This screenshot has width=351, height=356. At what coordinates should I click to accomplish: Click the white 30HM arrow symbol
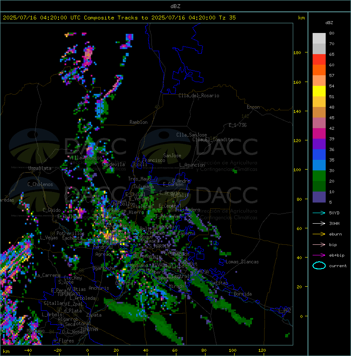click(319, 224)
